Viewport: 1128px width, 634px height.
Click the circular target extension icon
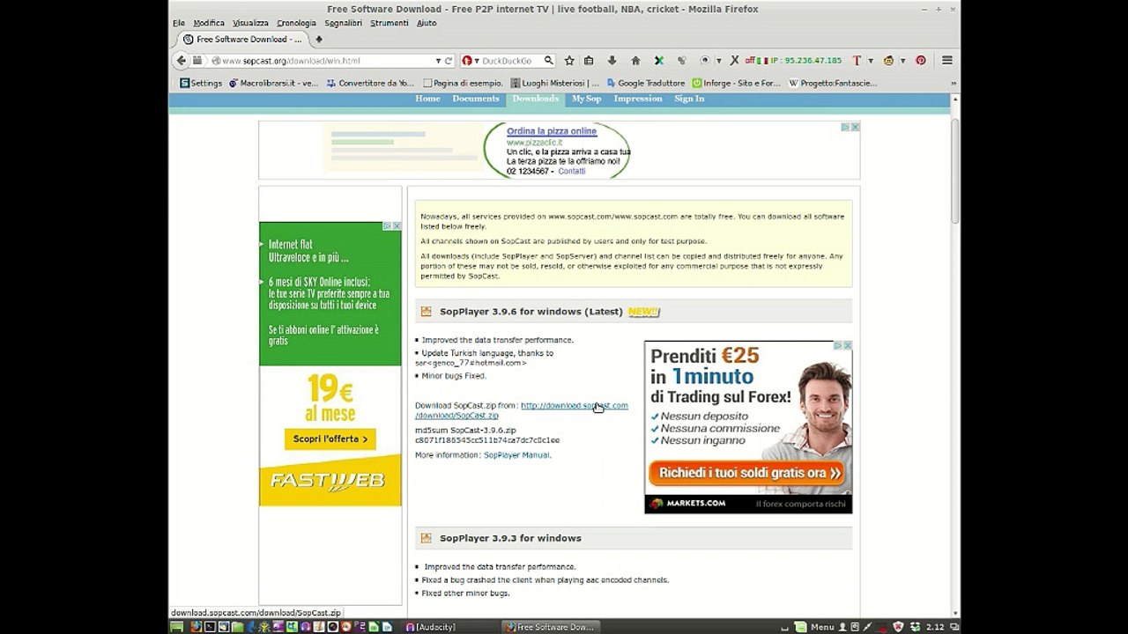704,61
